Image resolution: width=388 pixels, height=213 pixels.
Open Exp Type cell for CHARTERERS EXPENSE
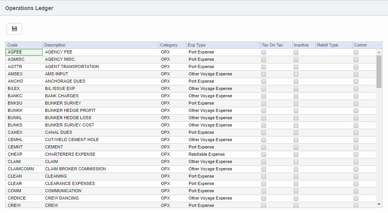point(223,155)
